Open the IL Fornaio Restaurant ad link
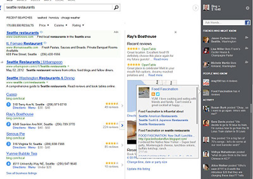This screenshot has width=253, height=179. pos(24,43)
